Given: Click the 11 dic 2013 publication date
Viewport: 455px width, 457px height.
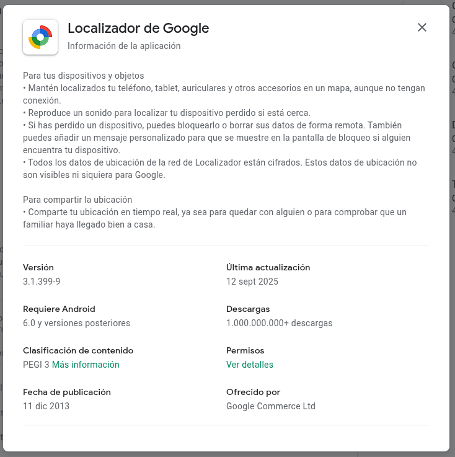Looking at the screenshot, I should point(46,406).
